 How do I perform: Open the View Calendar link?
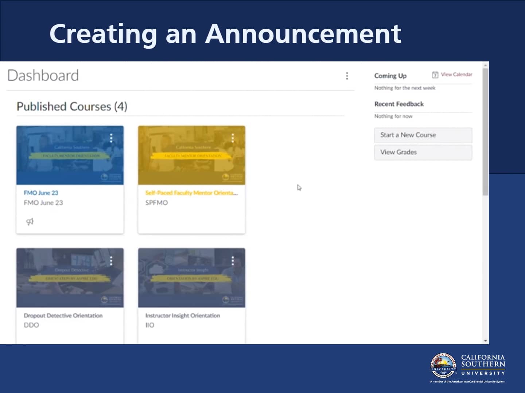point(456,74)
